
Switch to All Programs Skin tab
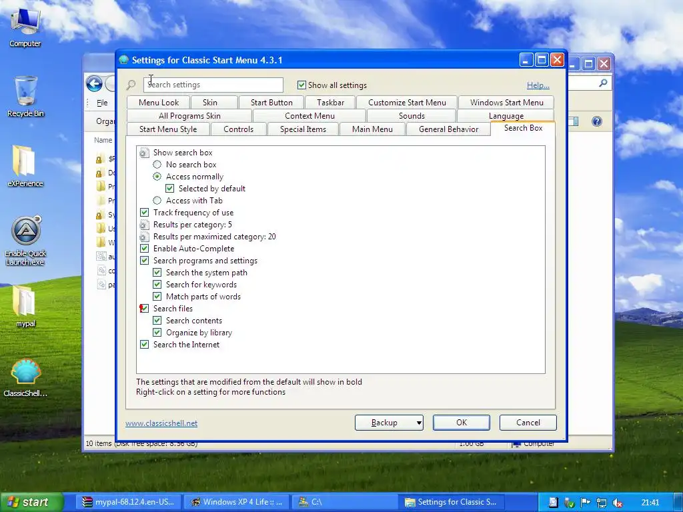(x=189, y=116)
